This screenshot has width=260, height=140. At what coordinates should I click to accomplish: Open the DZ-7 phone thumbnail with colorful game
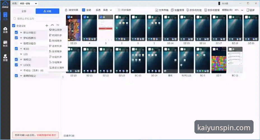[x=219, y=60]
